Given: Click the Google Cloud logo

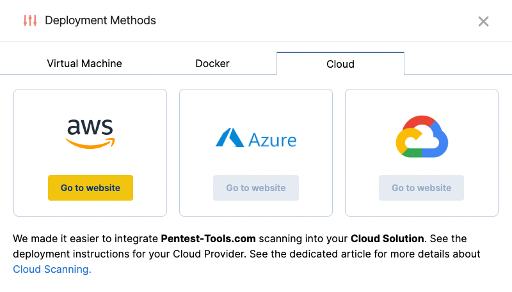Looking at the screenshot, I should [x=421, y=137].
